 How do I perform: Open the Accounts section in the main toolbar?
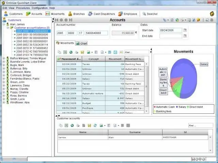pyautogui.click(x=34, y=14)
